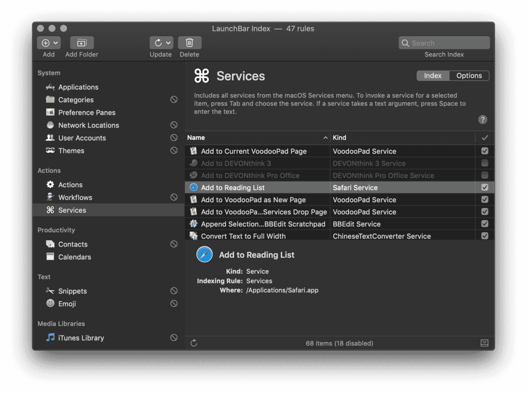Viewport: 527px width, 393px height.
Task: Uncheck Add to Current VoodooPad Page
Action: point(485,151)
